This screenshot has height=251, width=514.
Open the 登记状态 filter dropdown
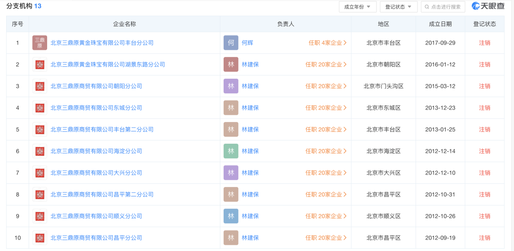(x=398, y=7)
